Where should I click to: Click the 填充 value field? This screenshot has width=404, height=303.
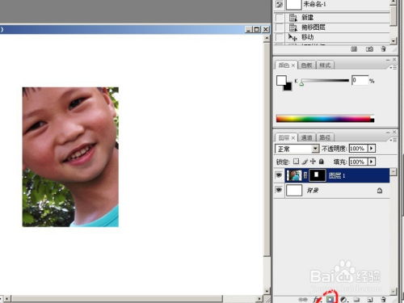[x=359, y=162]
